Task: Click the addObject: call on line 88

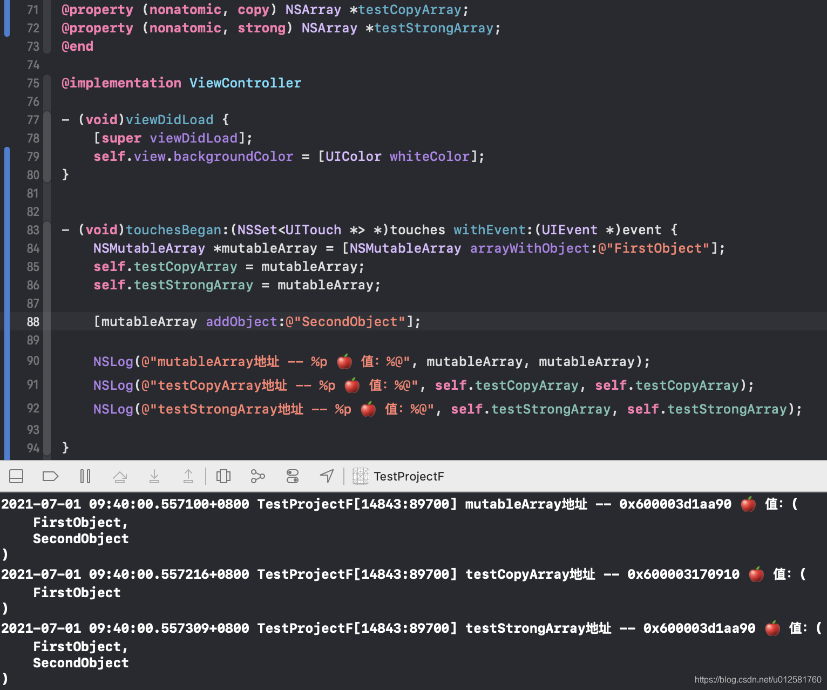Action: click(242, 322)
